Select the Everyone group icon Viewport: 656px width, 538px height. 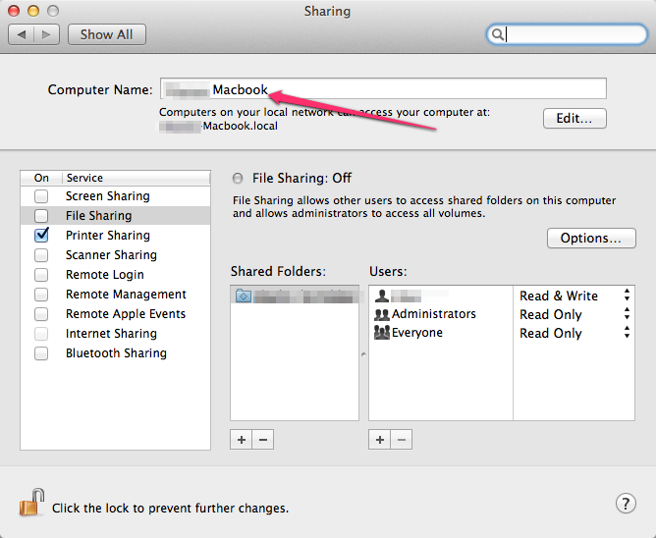(382, 333)
